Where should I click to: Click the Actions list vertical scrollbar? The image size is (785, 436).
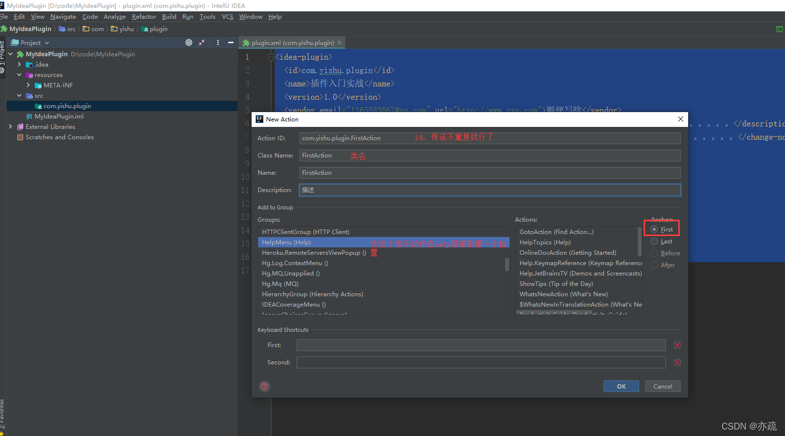[640, 241]
